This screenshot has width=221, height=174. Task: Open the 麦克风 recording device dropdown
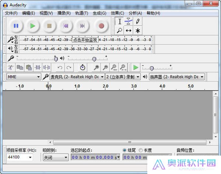[77, 77]
